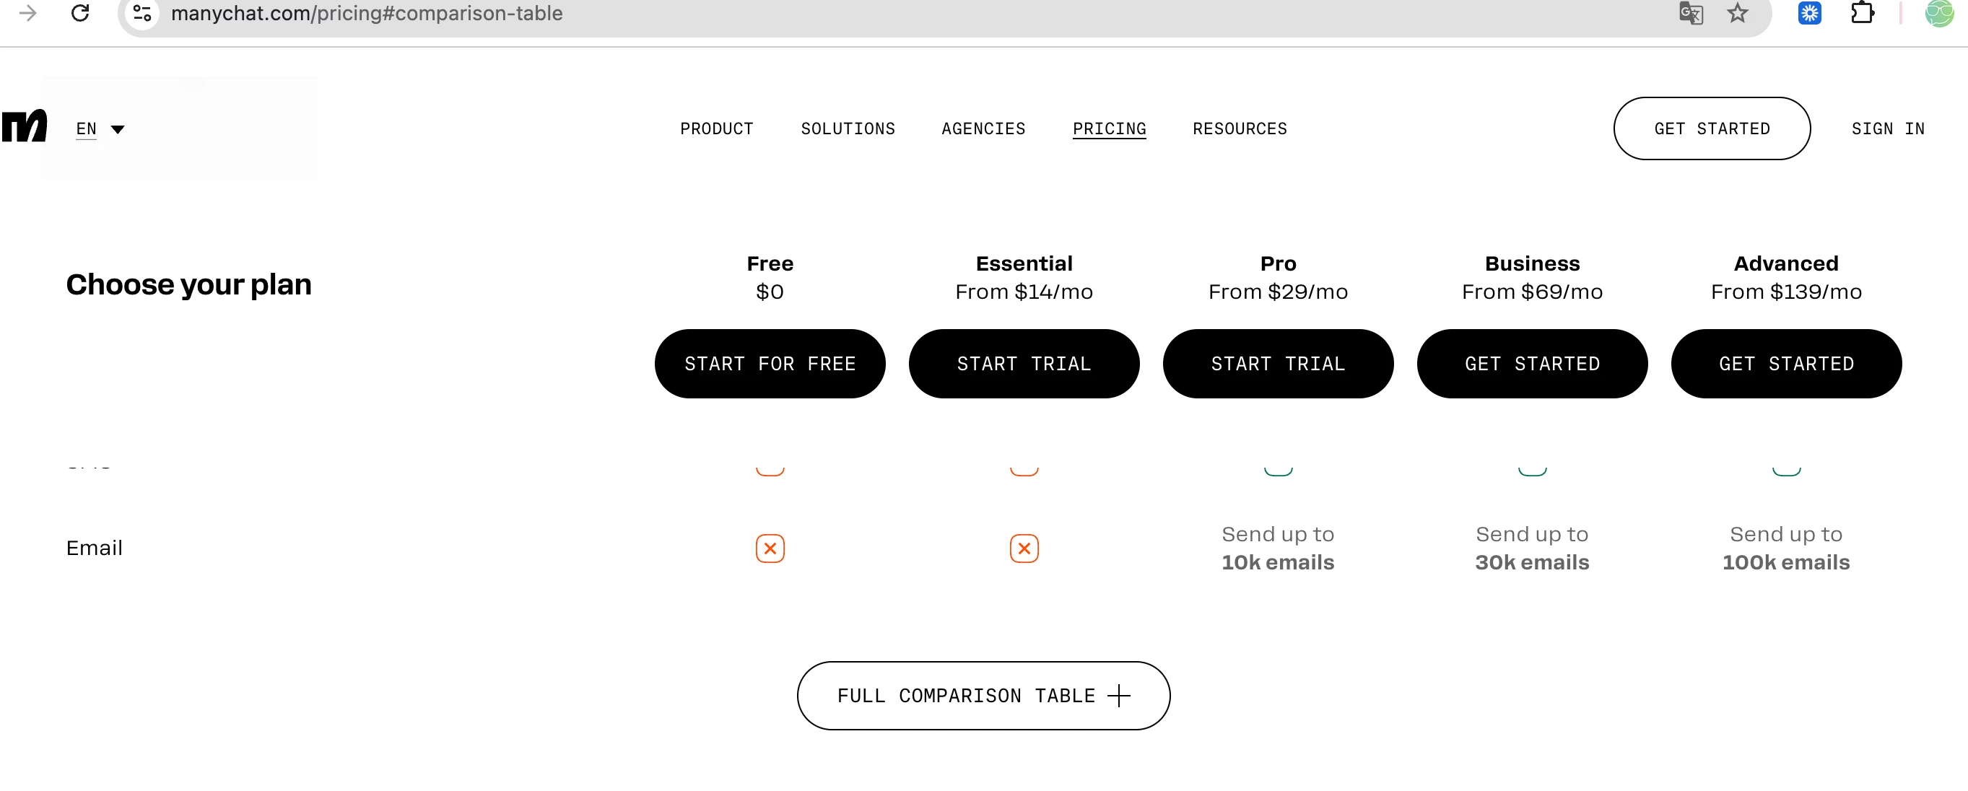The image size is (1968, 791).
Task: Click the site settings icon beside URL
Action: point(142,13)
